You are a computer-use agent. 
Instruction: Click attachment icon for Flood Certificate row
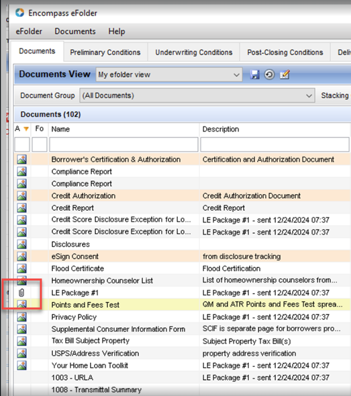22,269
